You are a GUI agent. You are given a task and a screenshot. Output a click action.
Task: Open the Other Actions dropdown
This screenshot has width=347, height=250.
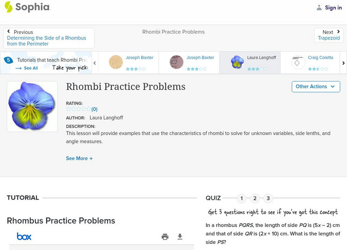click(x=315, y=86)
